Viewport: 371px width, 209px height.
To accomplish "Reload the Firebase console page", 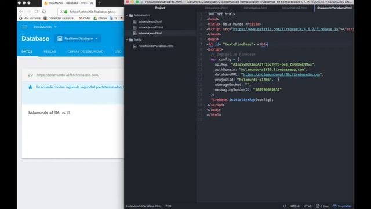I will pyautogui.click(x=37, y=12).
